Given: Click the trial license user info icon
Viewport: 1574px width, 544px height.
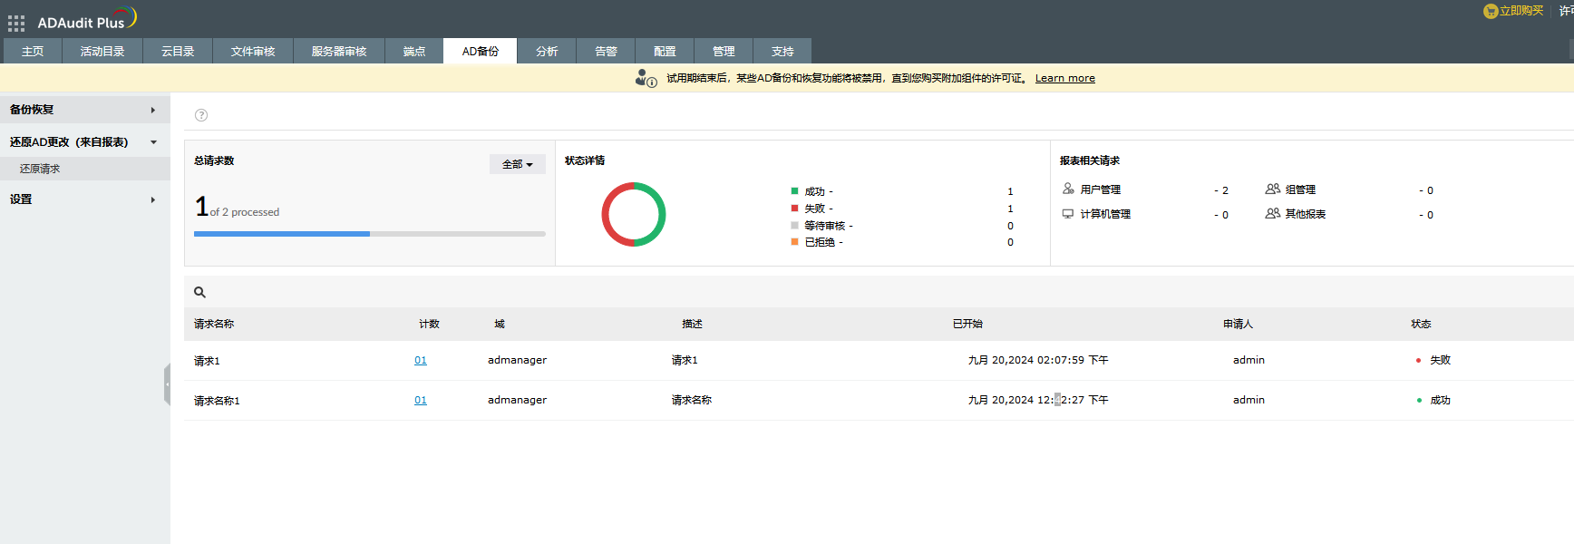Looking at the screenshot, I should pyautogui.click(x=646, y=79).
